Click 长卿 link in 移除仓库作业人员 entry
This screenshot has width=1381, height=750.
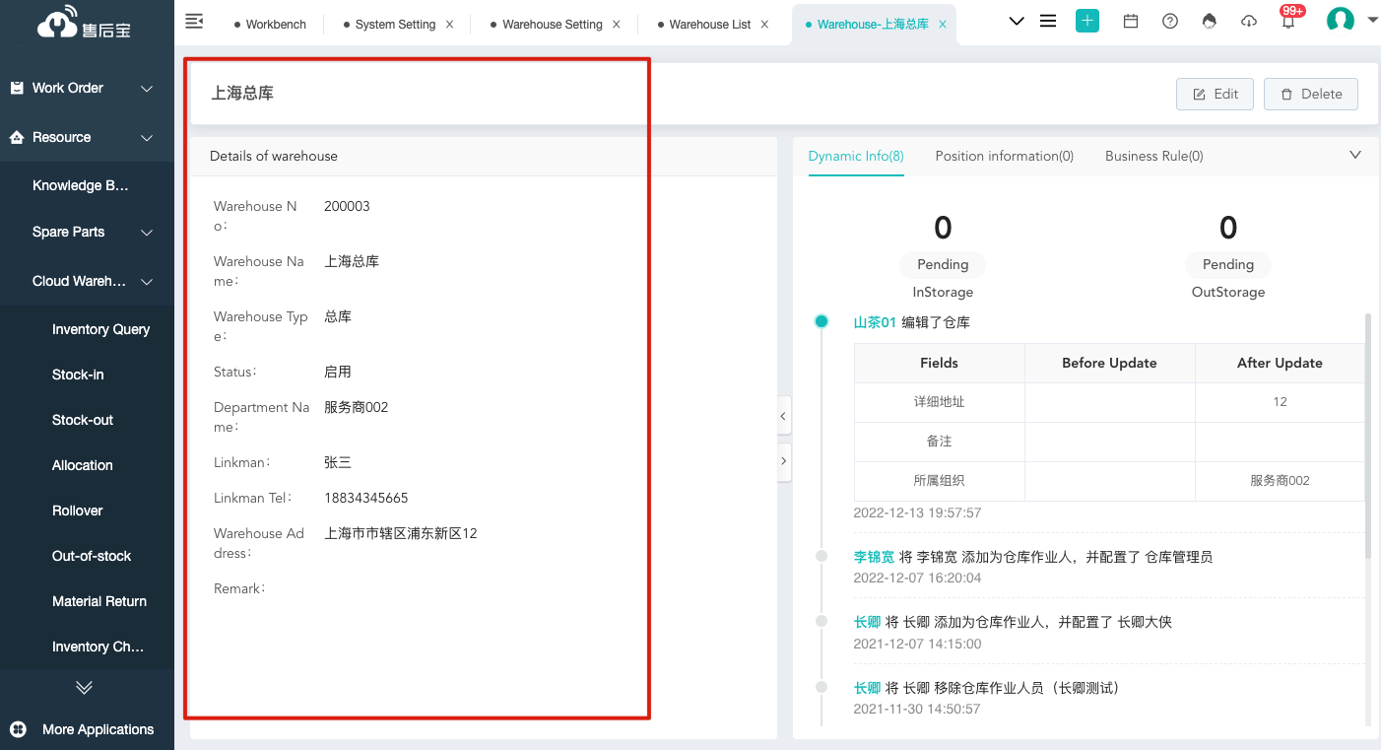[x=867, y=687]
